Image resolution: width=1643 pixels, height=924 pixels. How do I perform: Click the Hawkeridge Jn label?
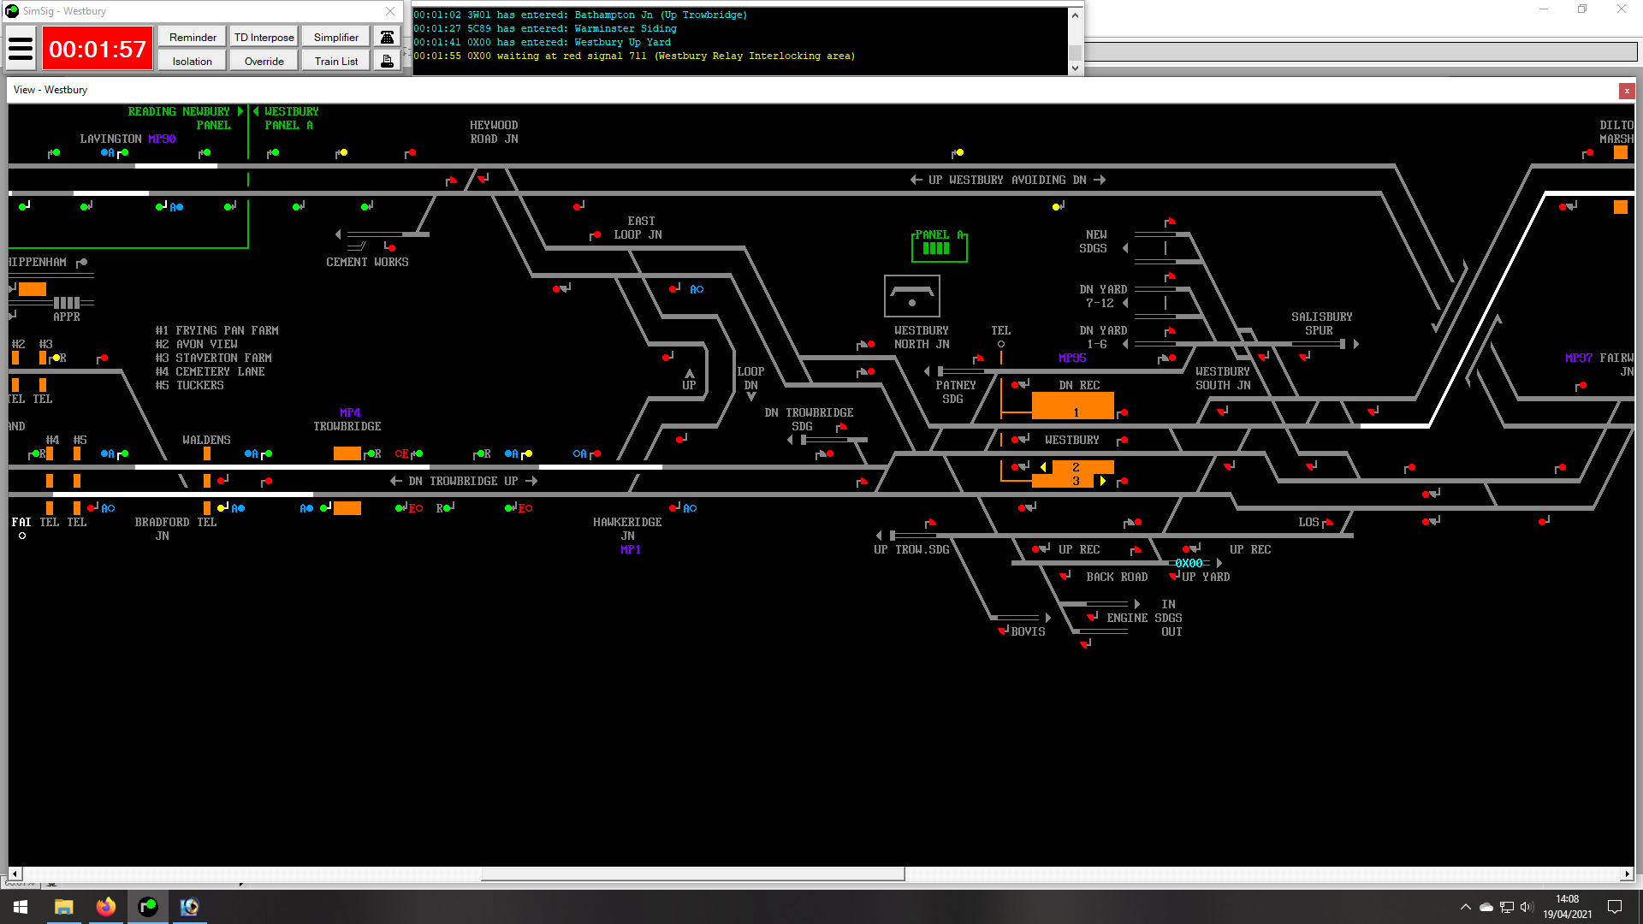(627, 529)
